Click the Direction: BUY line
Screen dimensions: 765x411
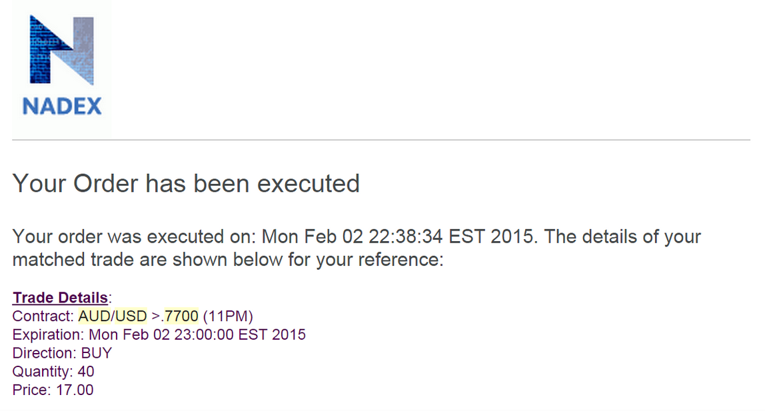click(63, 353)
